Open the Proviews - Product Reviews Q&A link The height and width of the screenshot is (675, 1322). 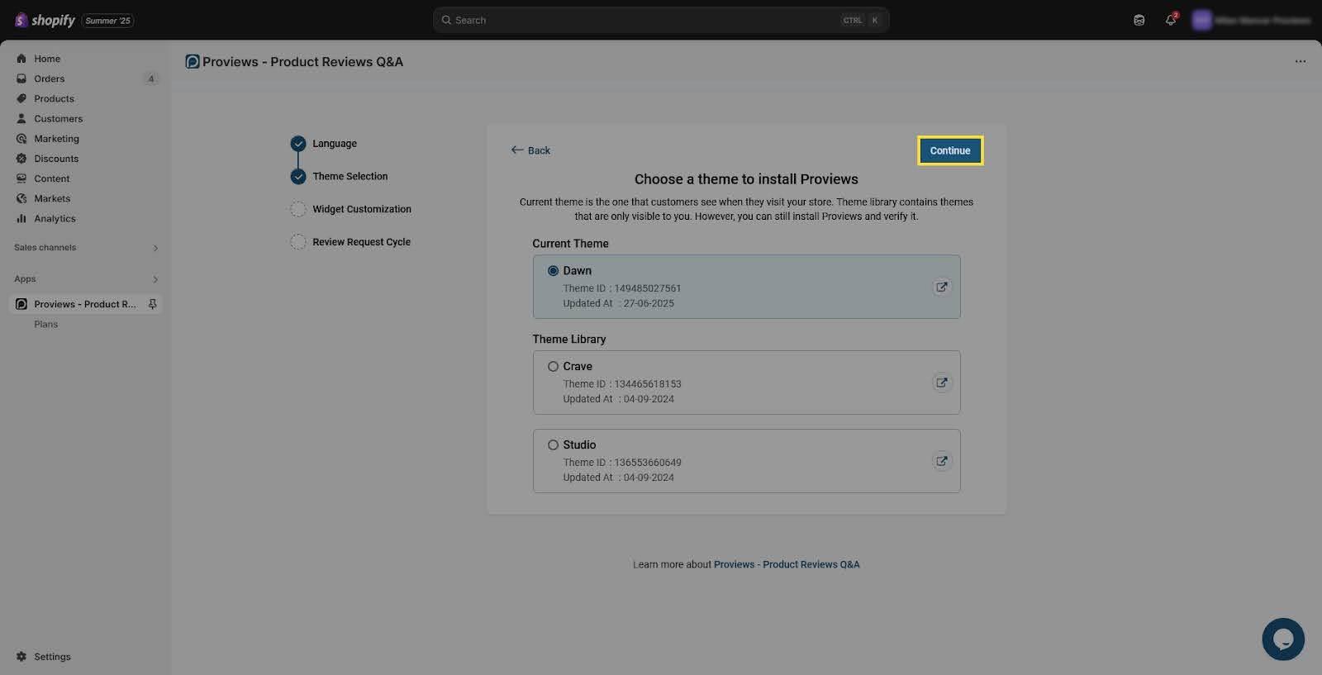pos(786,564)
